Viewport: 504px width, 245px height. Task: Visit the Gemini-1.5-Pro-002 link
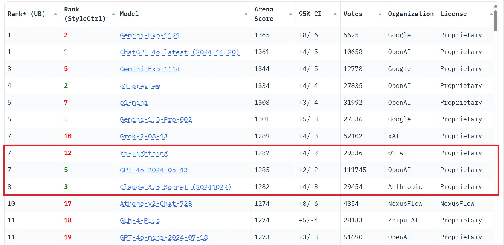(x=156, y=119)
